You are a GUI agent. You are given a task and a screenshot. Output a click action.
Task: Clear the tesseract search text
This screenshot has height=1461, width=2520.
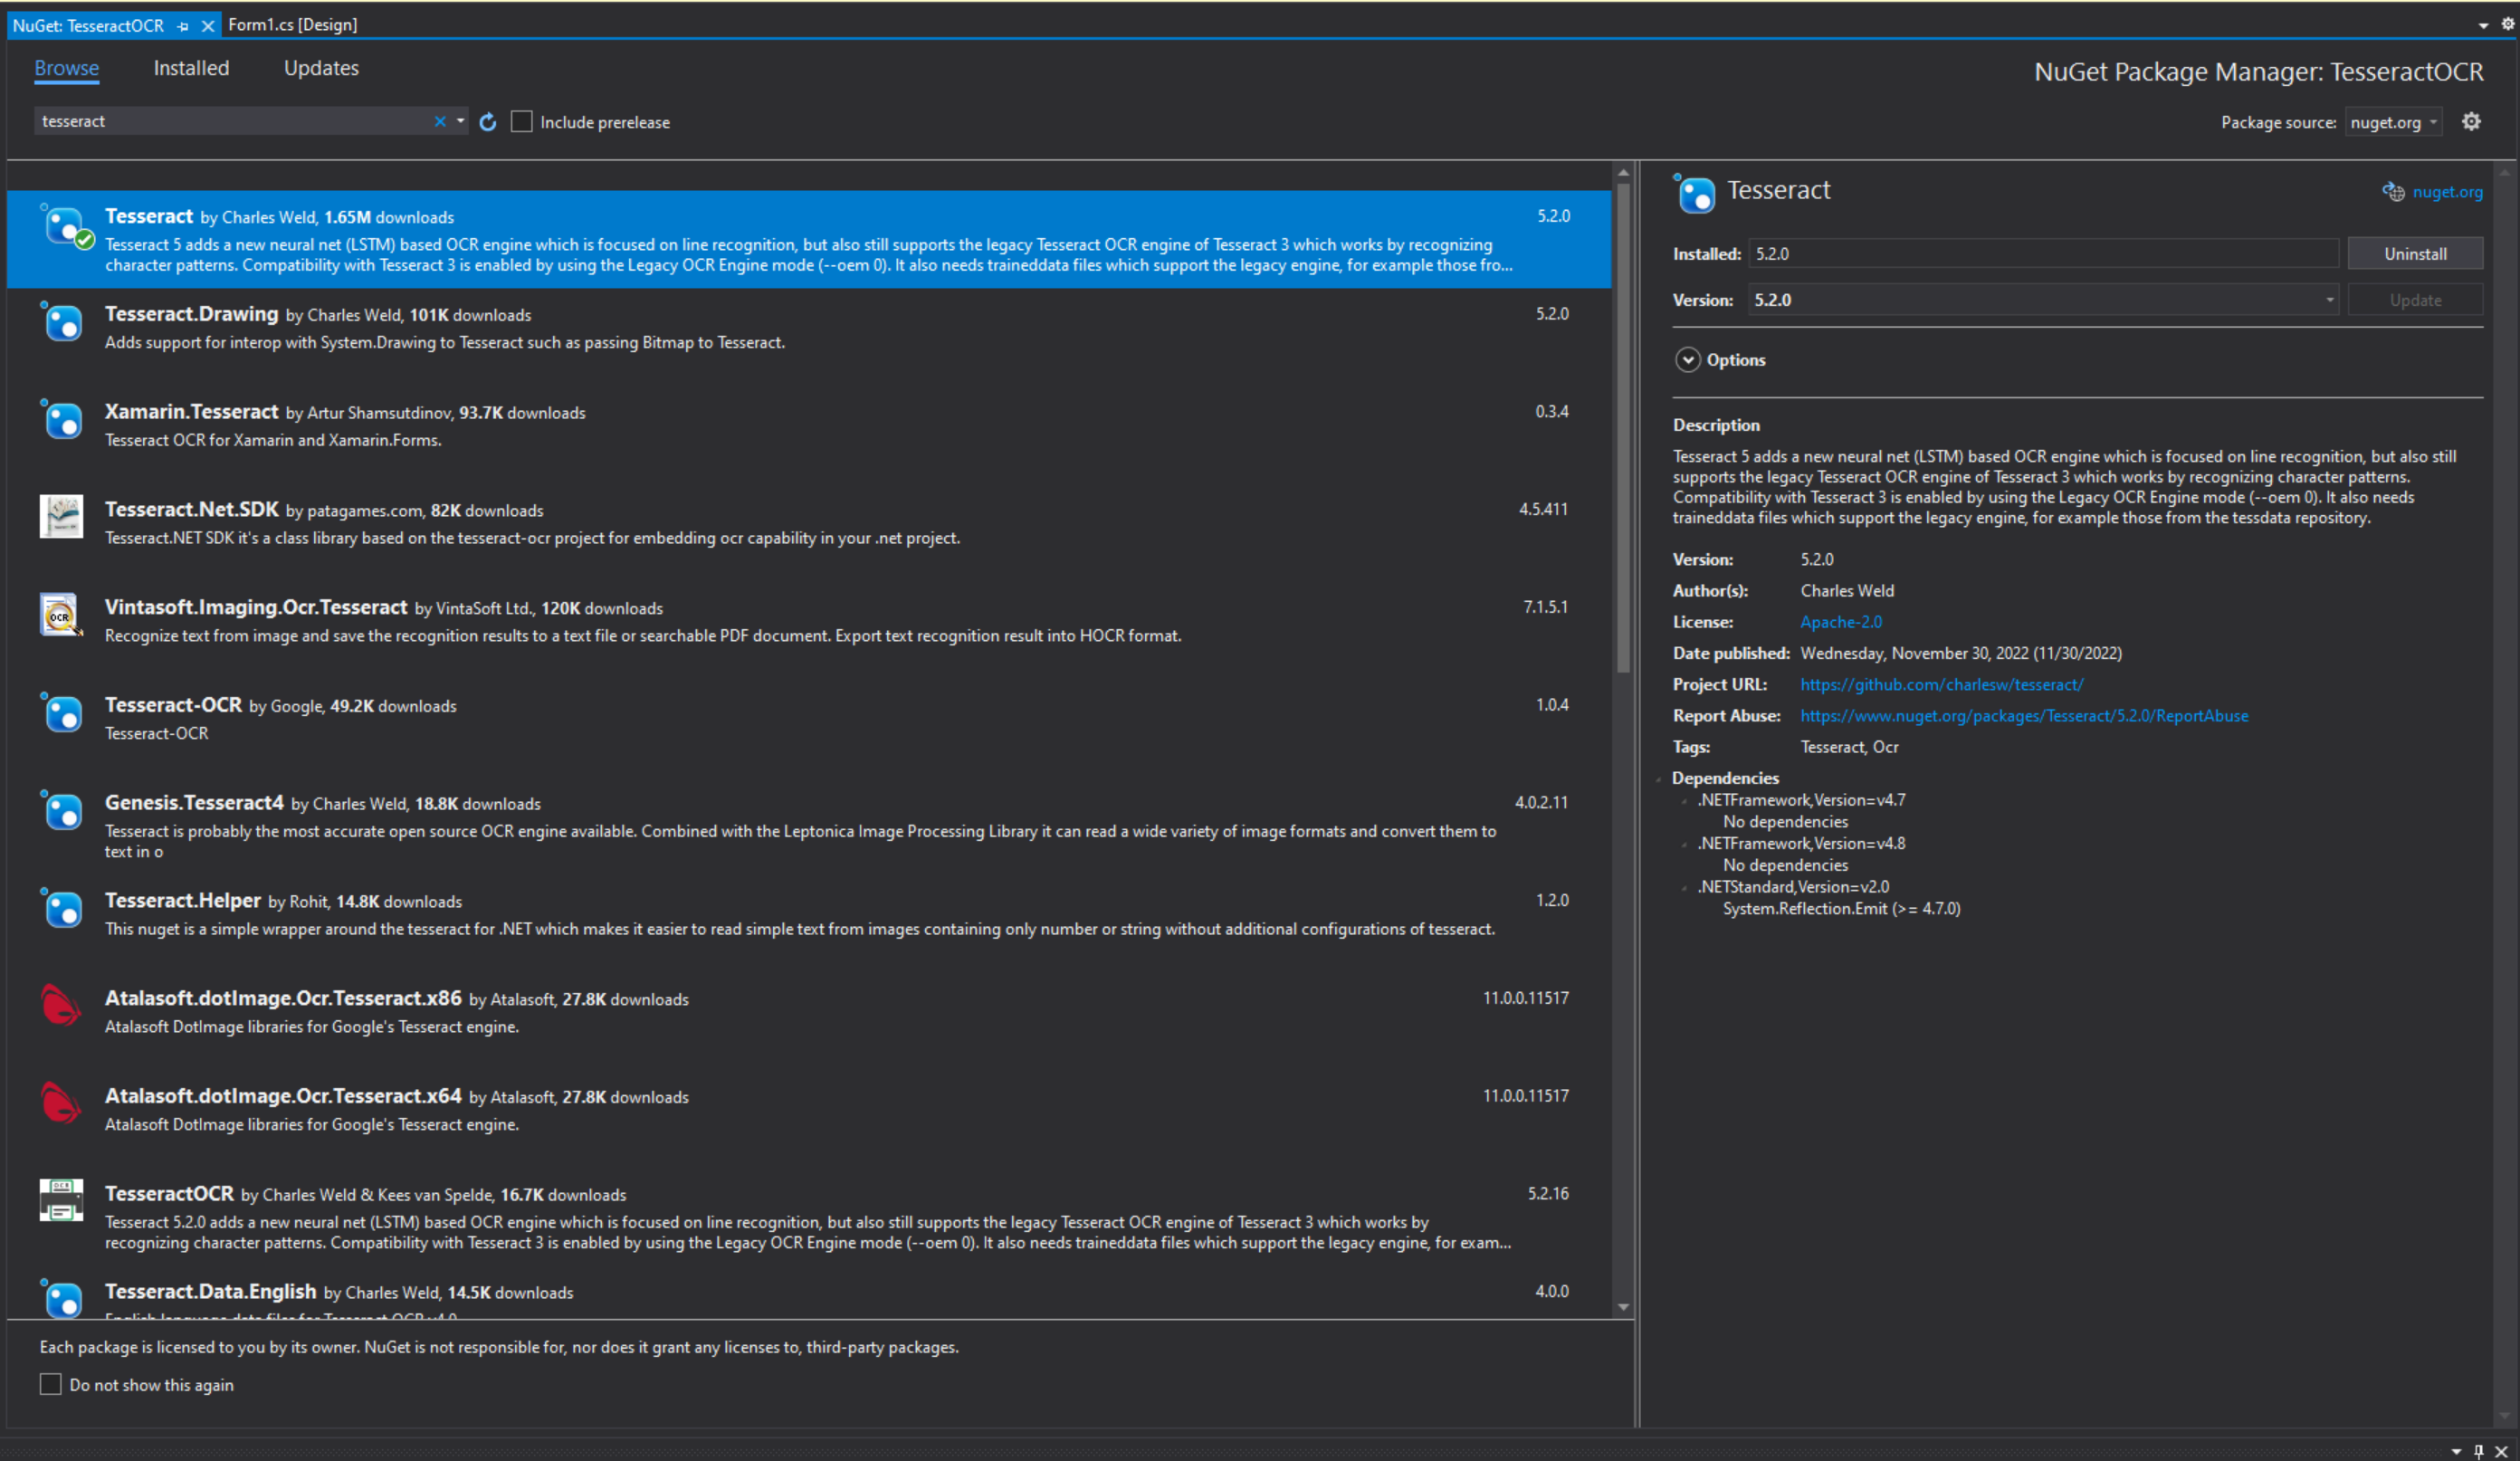(440, 121)
